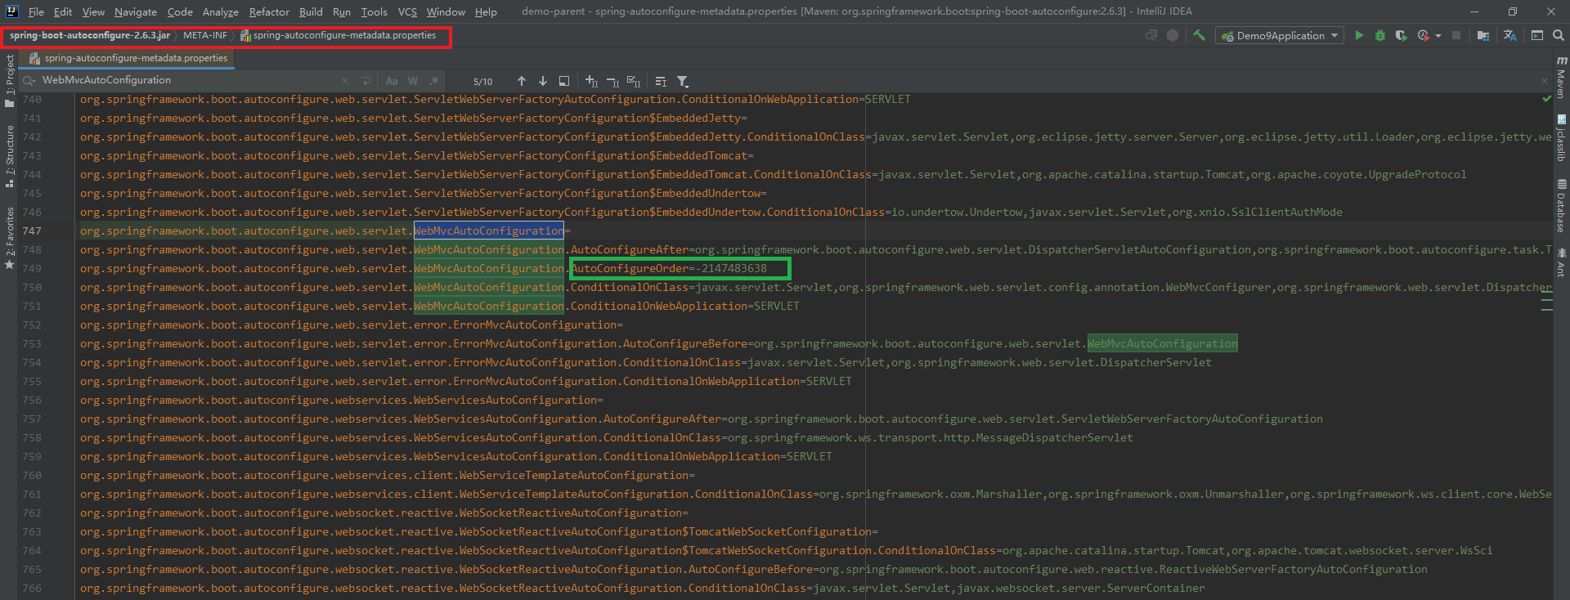Image resolution: width=1570 pixels, height=600 pixels.
Task: Jump to the next search occurrence with the down arrow
Action: click(x=543, y=81)
